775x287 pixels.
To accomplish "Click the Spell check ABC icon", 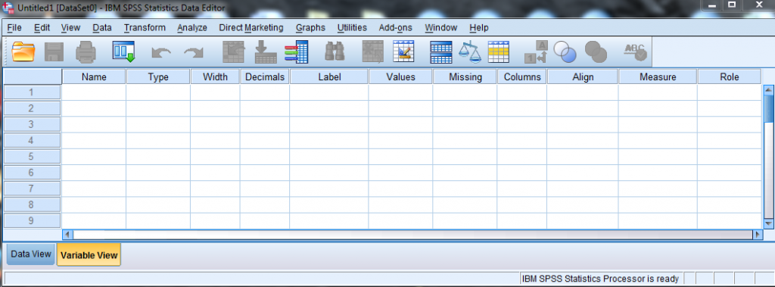I will [635, 51].
